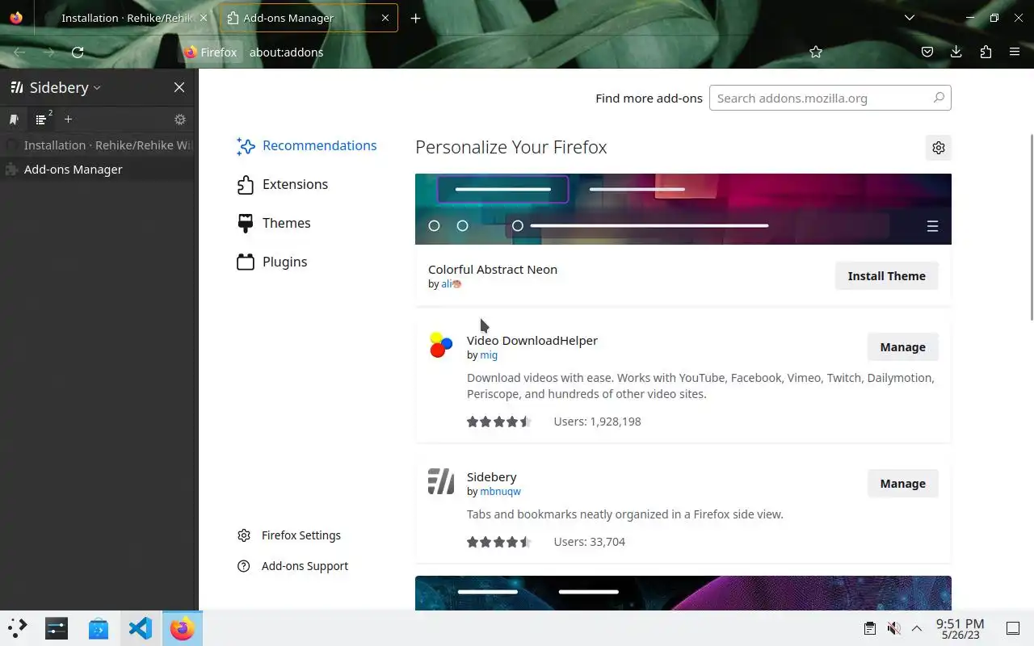Manage Video DownloadHelper extension
The height and width of the screenshot is (646, 1034).
tap(902, 346)
